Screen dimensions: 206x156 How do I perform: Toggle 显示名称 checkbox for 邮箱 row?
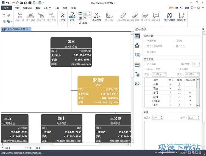[x=190, y=97]
